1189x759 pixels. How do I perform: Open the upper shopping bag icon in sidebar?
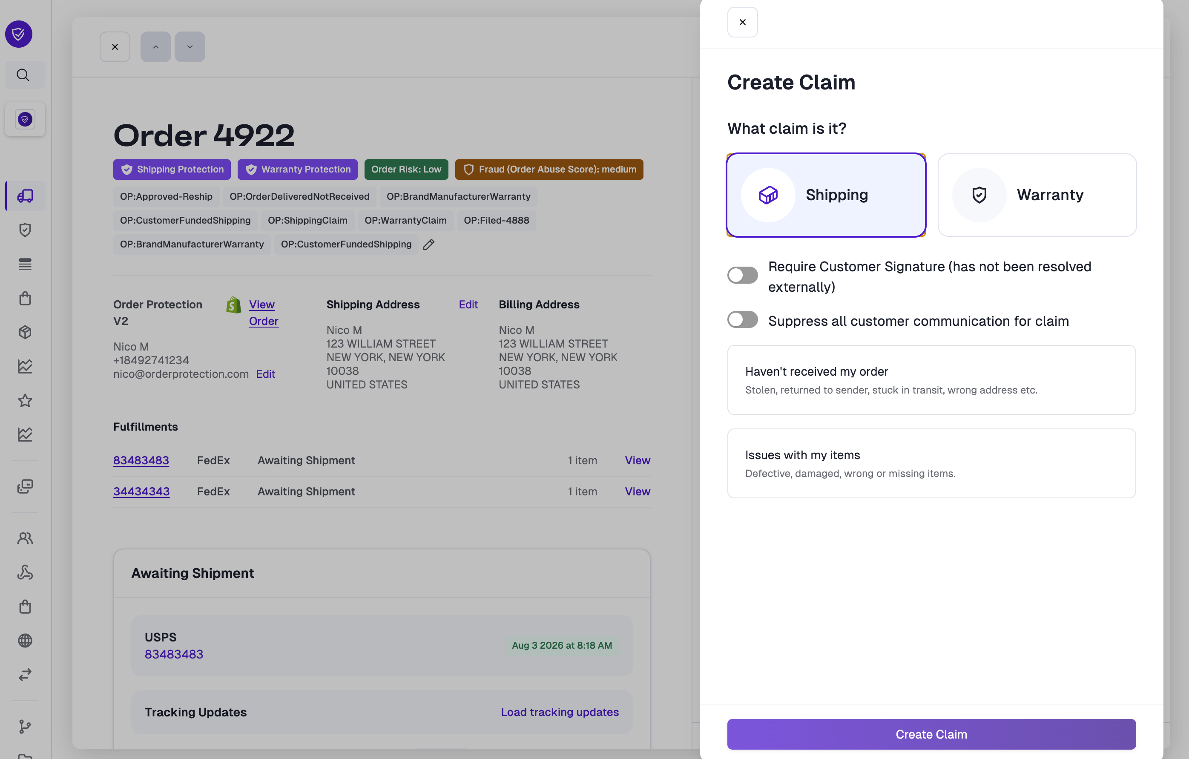click(x=25, y=298)
